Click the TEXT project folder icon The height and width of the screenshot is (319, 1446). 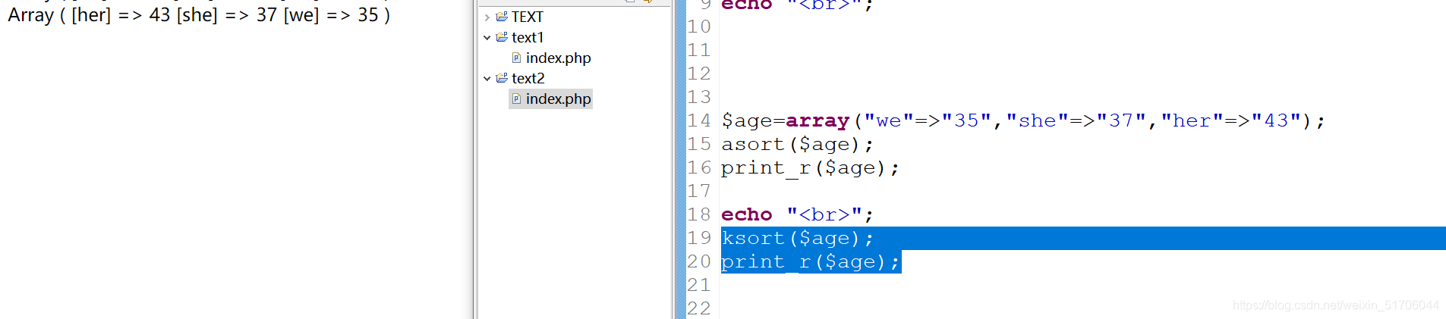(x=502, y=17)
